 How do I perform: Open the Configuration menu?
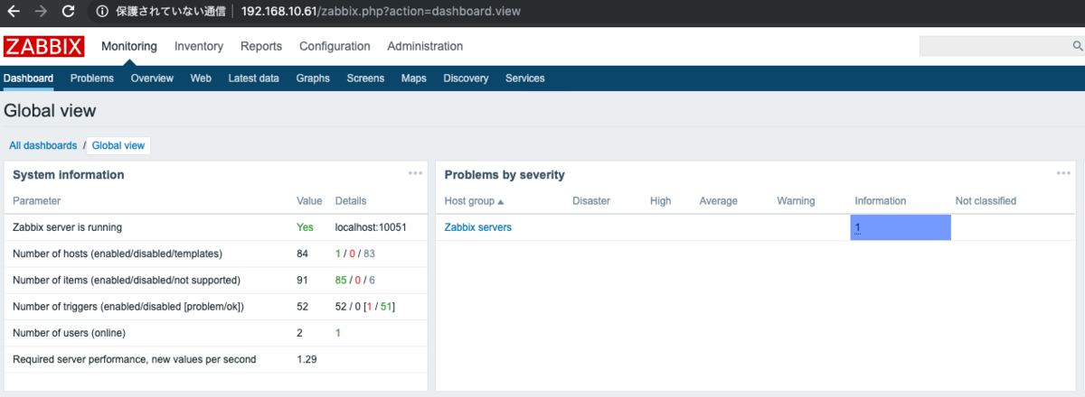pyautogui.click(x=335, y=46)
